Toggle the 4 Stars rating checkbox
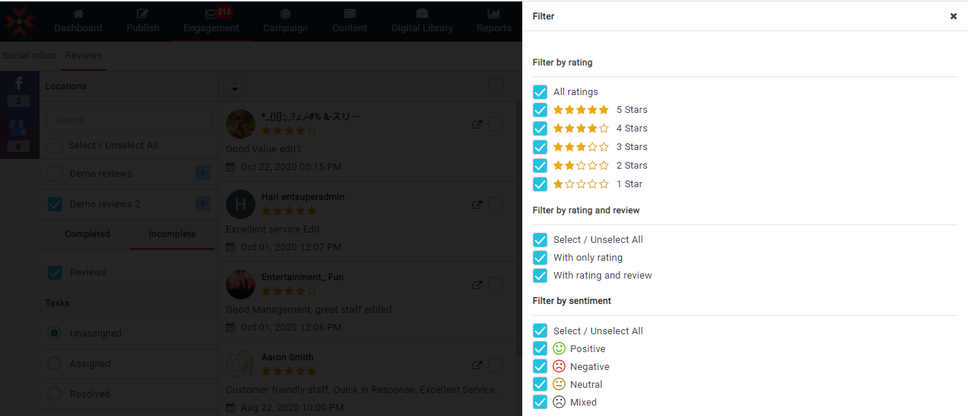968x416 pixels. [540, 129]
